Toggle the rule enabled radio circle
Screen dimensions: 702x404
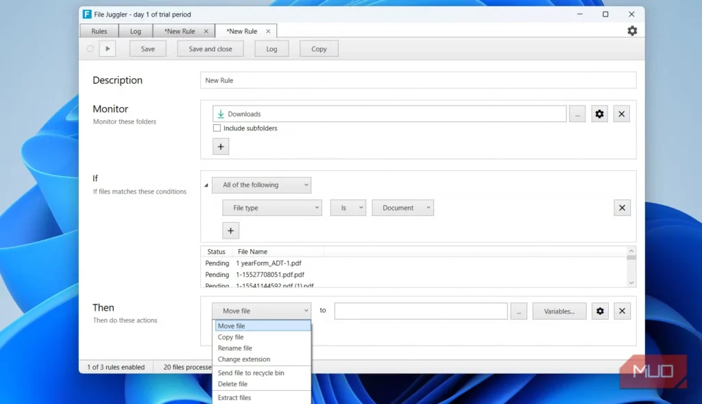click(x=90, y=49)
